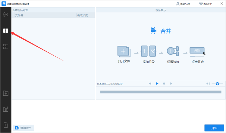
Task: Mute the speaker volume icon
Action: click(x=208, y=83)
